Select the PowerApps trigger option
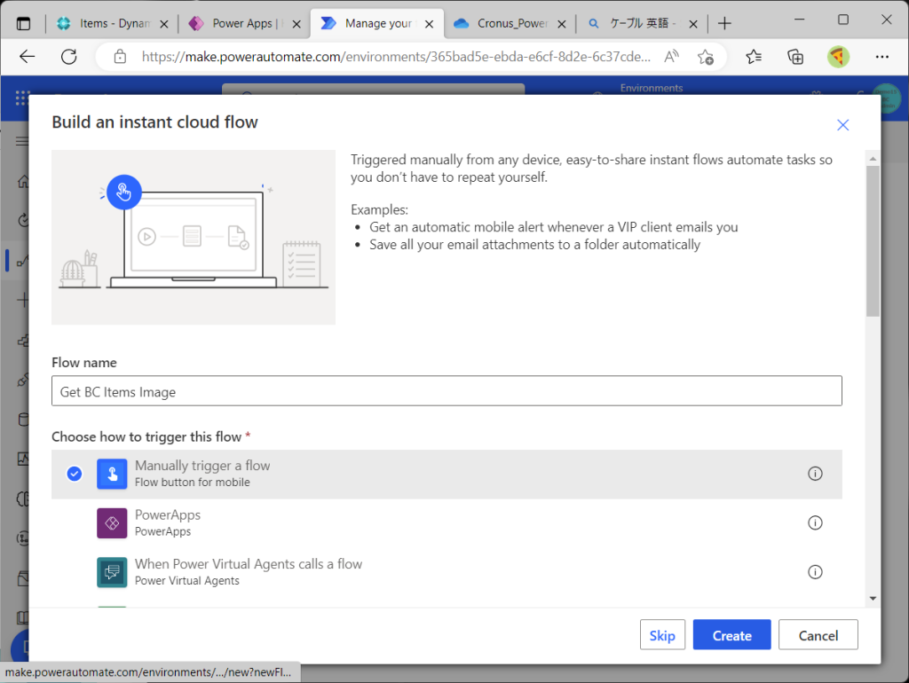909x683 pixels. point(447,523)
